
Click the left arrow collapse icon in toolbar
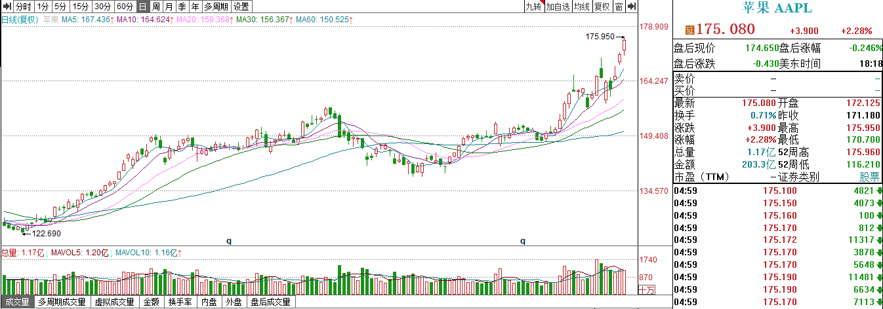[8, 7]
